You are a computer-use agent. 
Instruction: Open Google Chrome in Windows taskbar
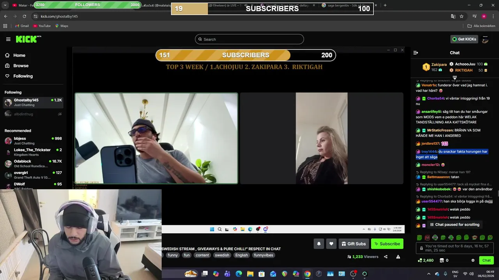point(307,274)
